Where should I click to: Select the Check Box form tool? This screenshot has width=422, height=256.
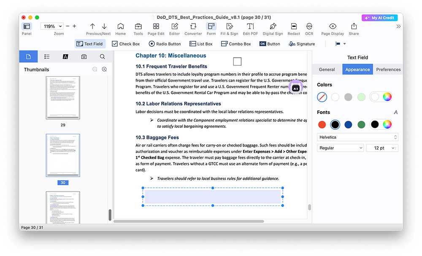pyautogui.click(x=126, y=44)
